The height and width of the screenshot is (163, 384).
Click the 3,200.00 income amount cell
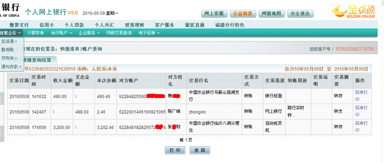61,127
